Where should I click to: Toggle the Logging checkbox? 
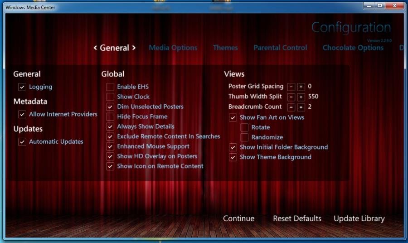coord(22,87)
